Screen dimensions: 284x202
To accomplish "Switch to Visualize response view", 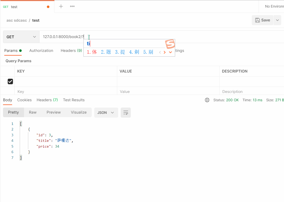I will (79, 112).
